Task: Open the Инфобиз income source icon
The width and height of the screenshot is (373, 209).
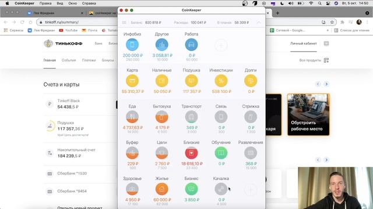Action: [132, 45]
